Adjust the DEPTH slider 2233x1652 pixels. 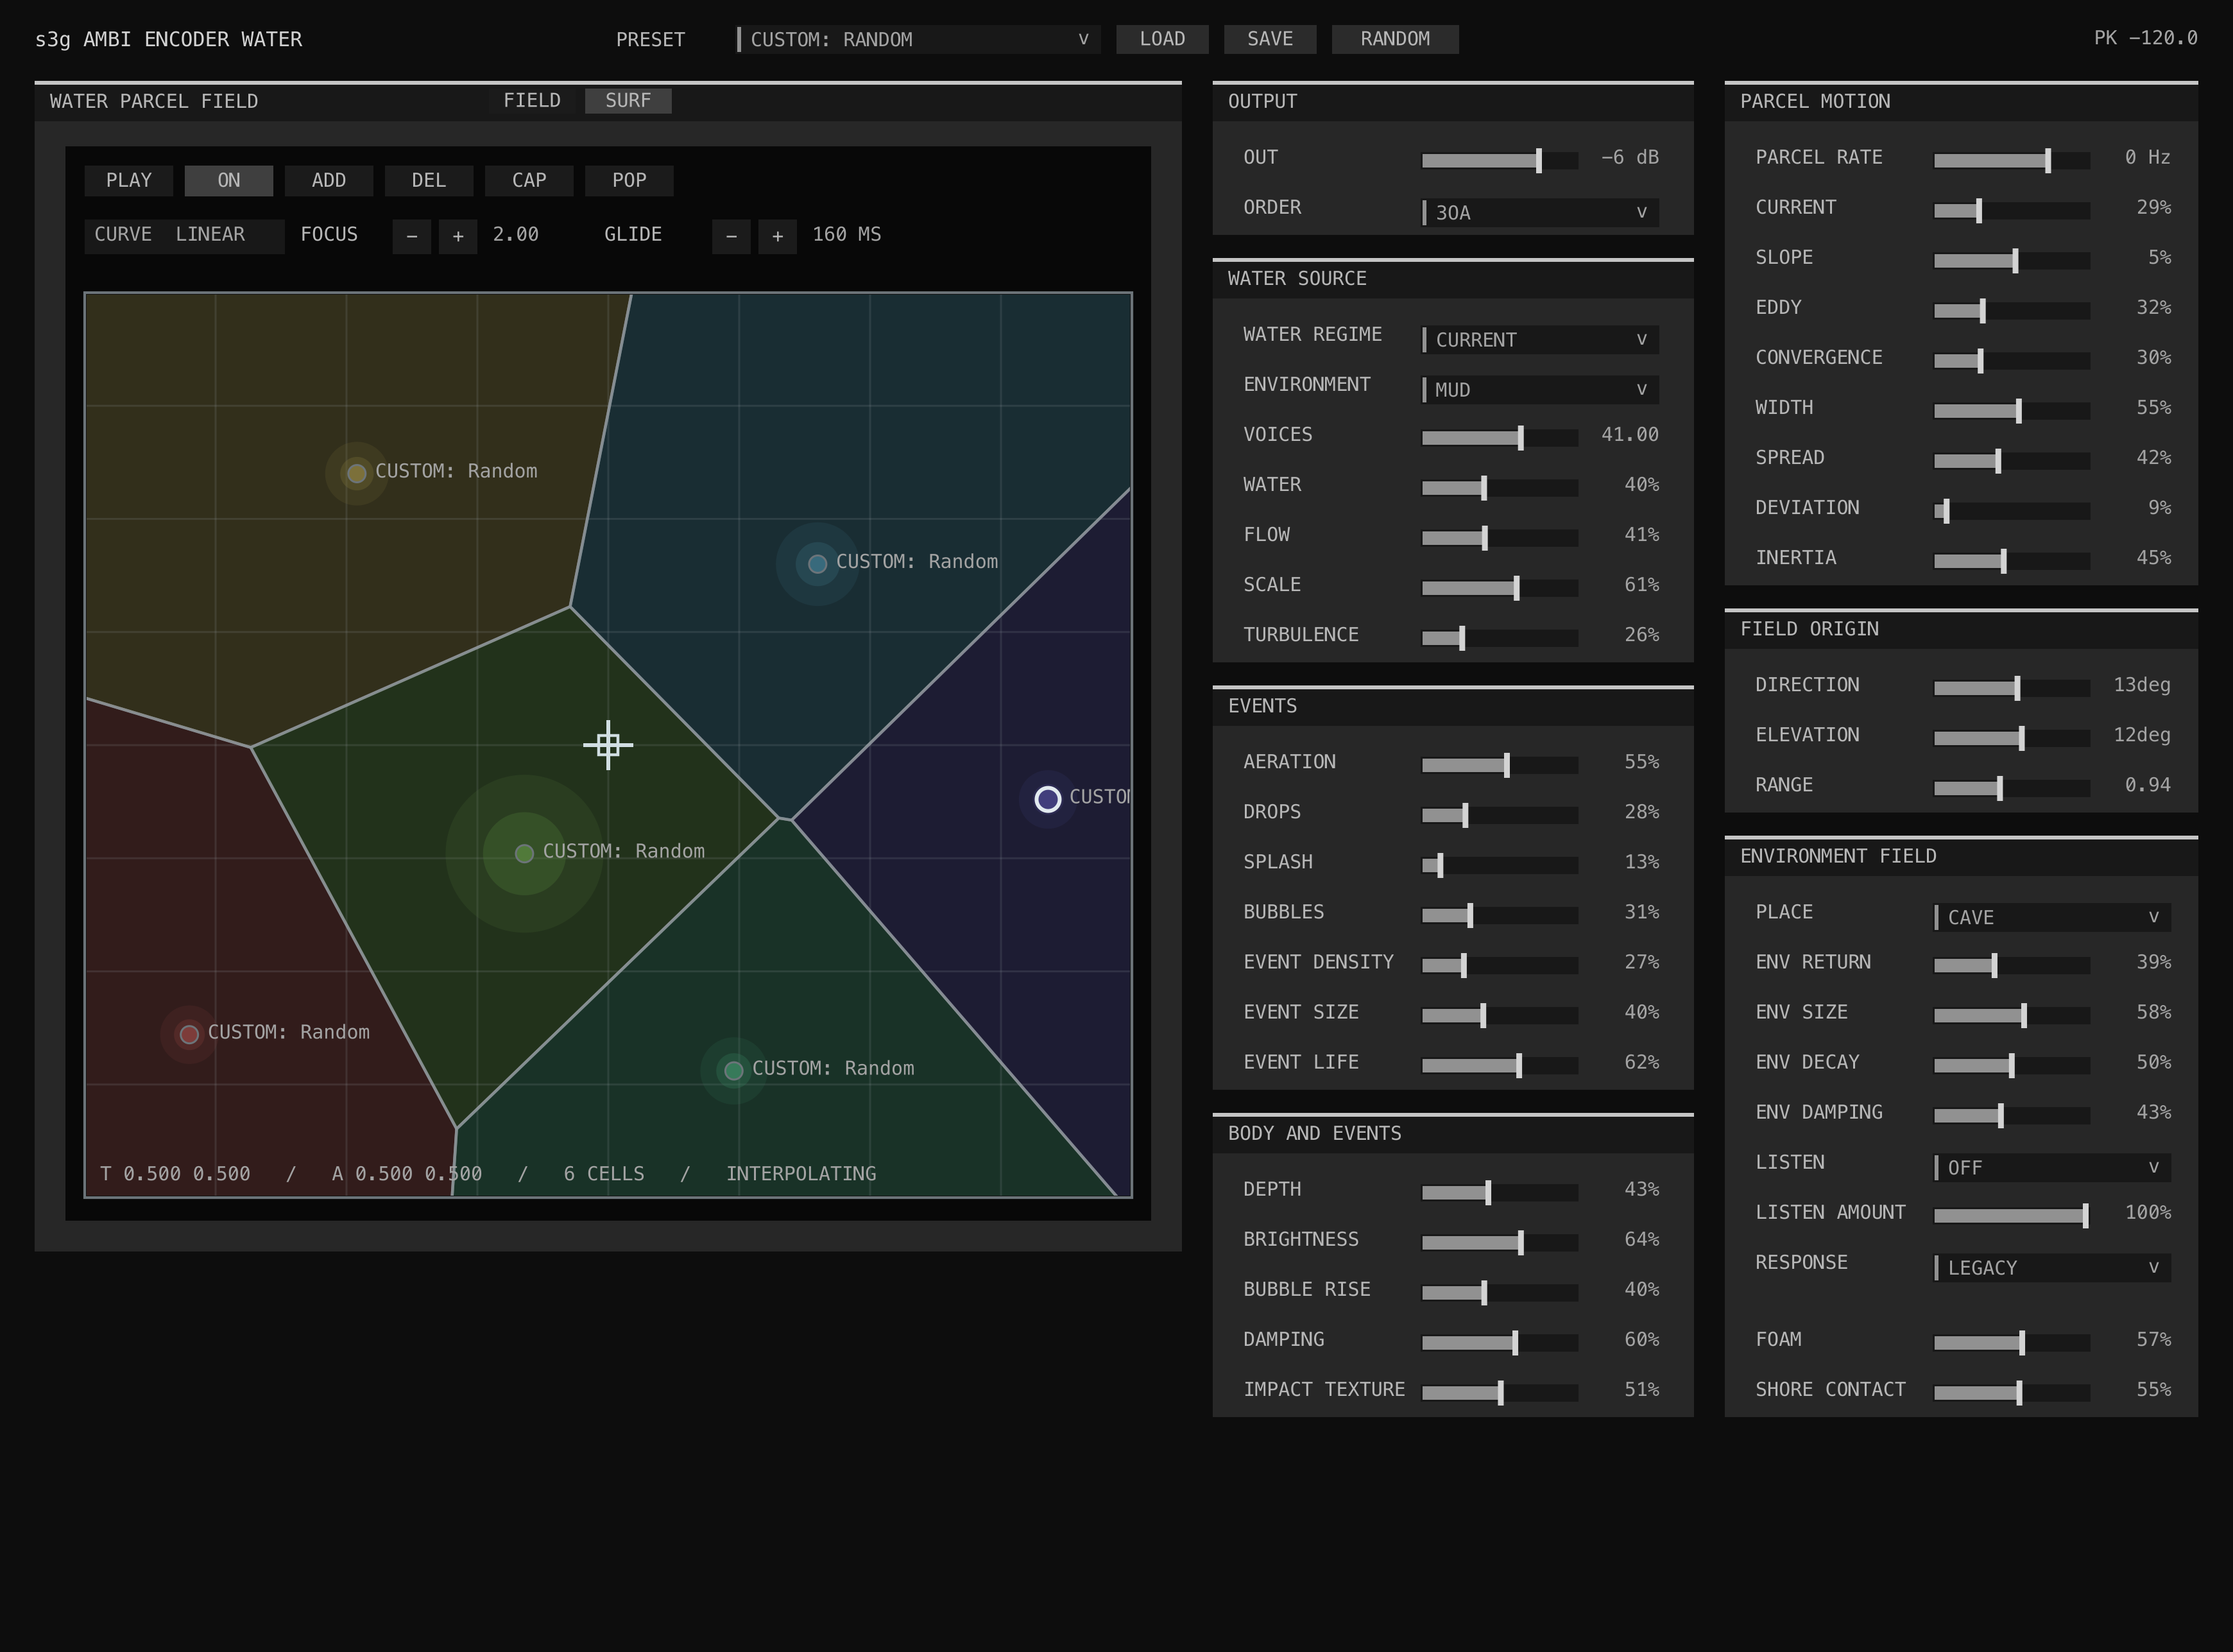pos(1500,1192)
